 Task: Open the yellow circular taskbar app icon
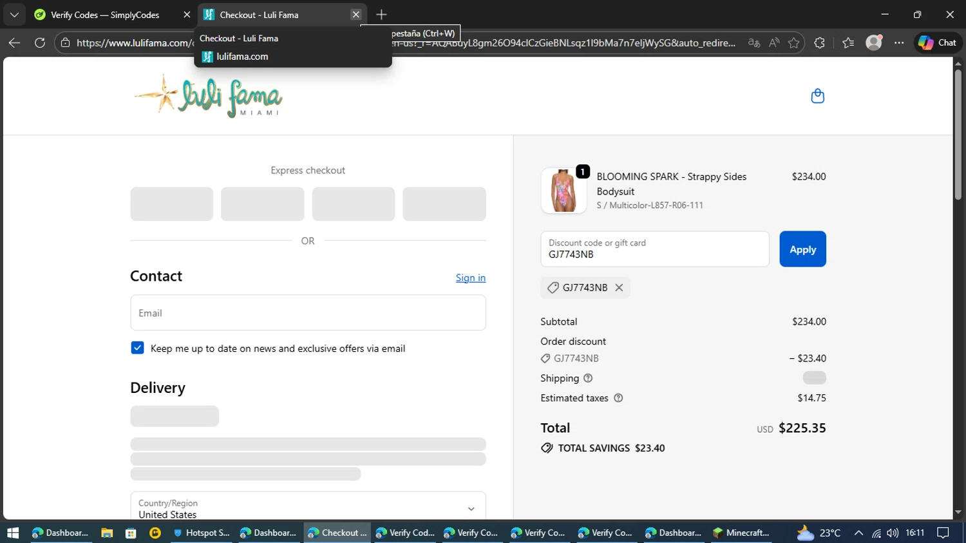[x=155, y=533]
